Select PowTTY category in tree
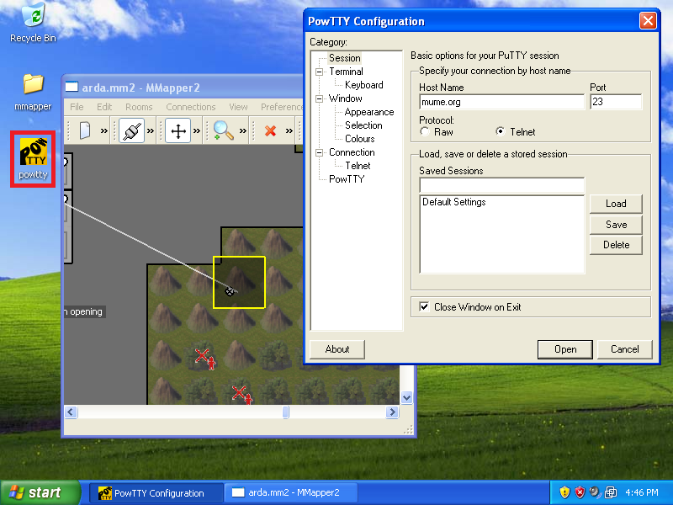Viewport: 673px width, 505px height. coord(347,179)
